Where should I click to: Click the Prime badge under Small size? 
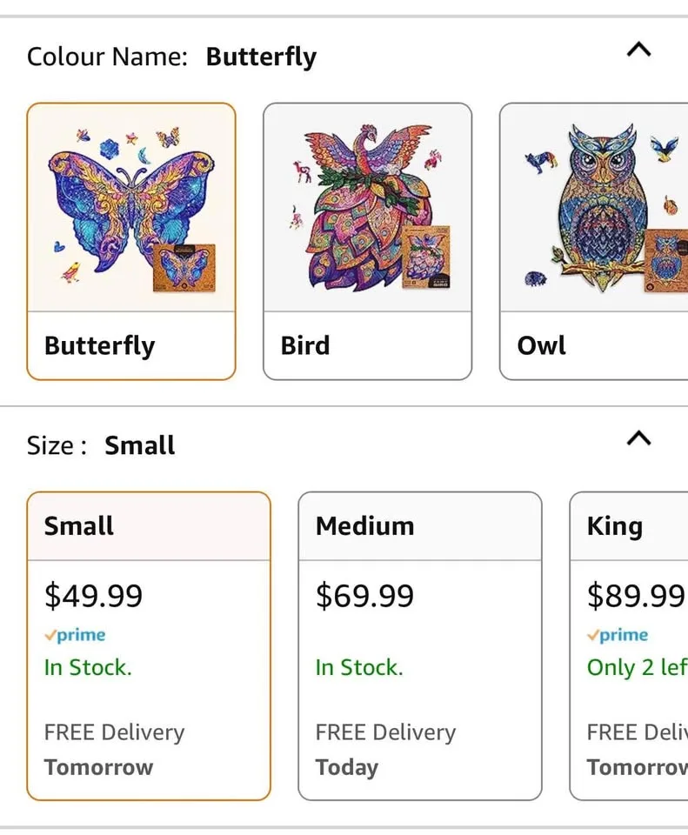coord(76,635)
